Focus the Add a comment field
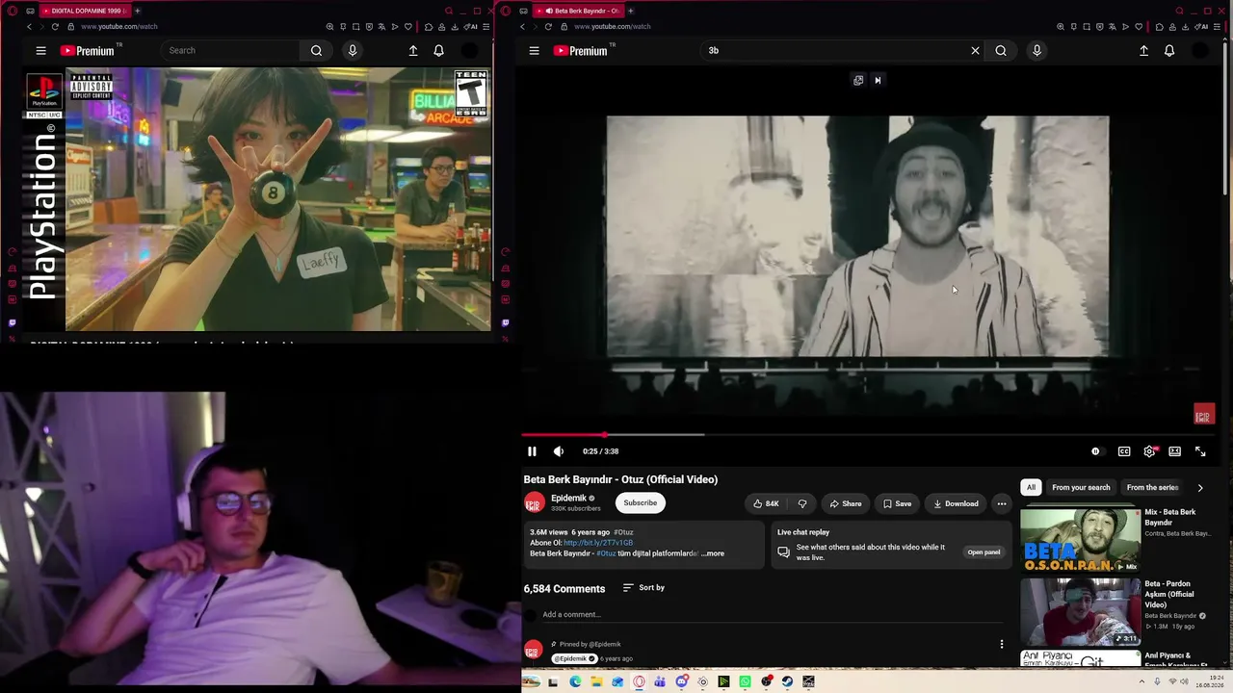The width and height of the screenshot is (1233, 693). pos(773,614)
